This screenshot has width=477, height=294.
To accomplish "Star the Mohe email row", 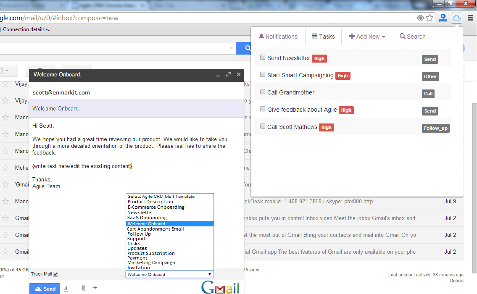I will pyautogui.click(x=5, y=168).
